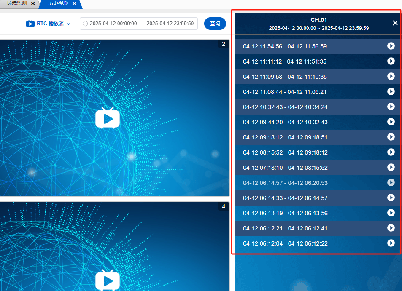Play the 09:44:20 - 10:32:43 clip
The image size is (402, 291).
[x=391, y=122]
